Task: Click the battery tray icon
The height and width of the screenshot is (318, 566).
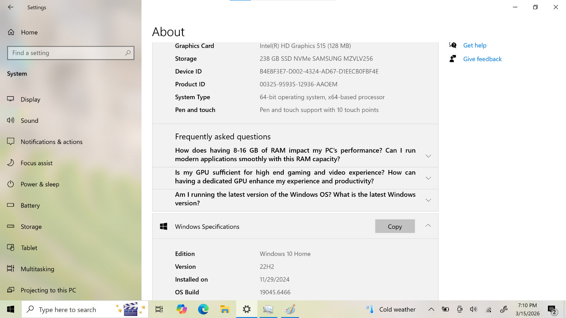Action: point(445,310)
